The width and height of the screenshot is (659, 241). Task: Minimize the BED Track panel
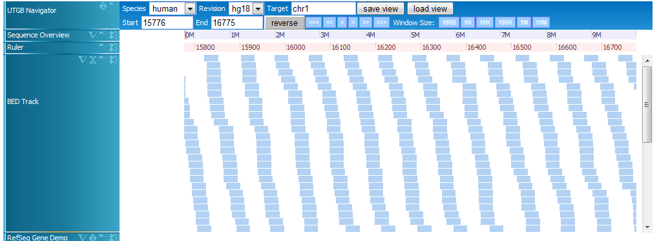tap(103, 57)
